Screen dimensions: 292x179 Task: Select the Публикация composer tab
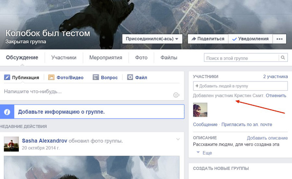22,77
